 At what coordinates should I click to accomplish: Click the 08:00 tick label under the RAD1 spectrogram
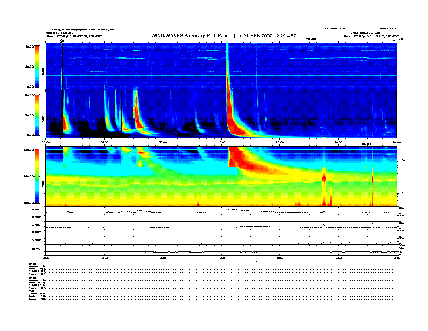click(163, 142)
